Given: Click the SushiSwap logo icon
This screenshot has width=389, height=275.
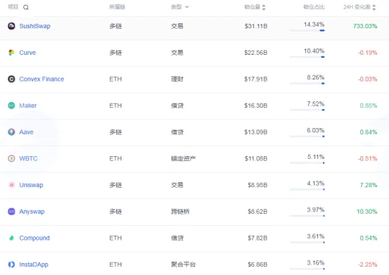Looking at the screenshot, I should (x=11, y=26).
